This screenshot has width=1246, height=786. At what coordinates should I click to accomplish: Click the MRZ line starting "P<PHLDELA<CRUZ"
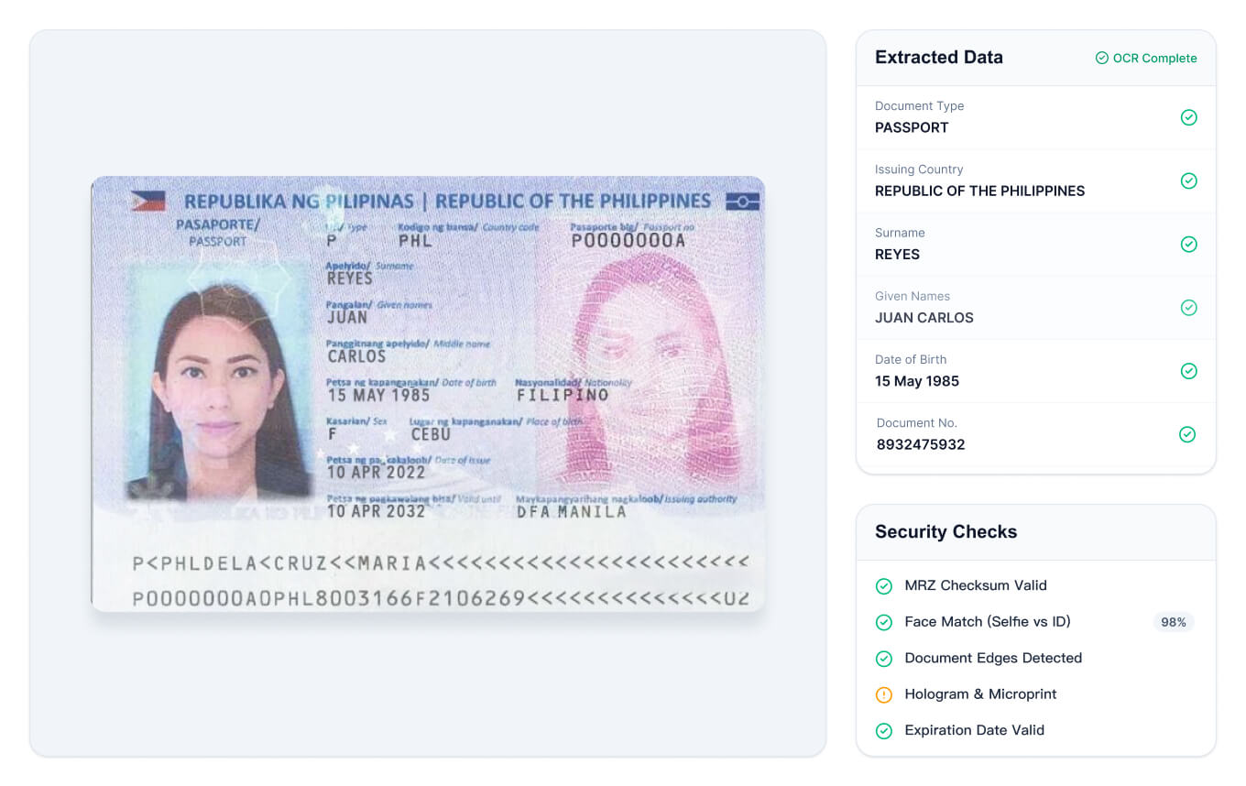pyautogui.click(x=440, y=562)
